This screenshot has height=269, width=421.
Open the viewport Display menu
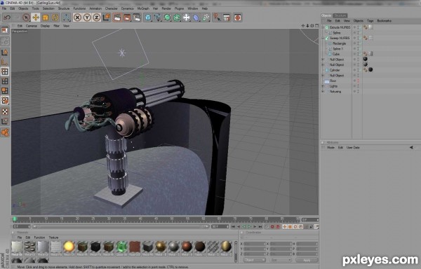(x=45, y=26)
